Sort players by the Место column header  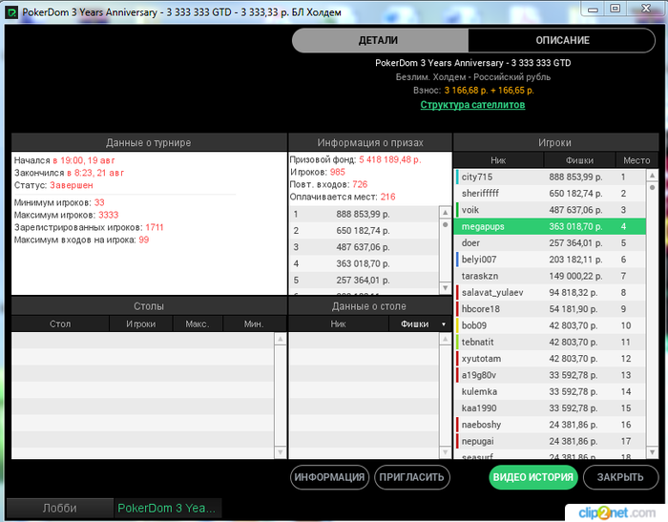click(x=637, y=160)
